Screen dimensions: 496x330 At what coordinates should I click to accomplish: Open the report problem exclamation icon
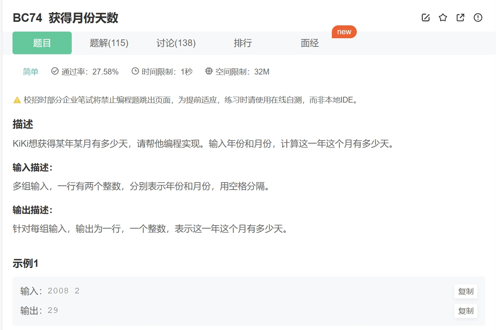478,18
